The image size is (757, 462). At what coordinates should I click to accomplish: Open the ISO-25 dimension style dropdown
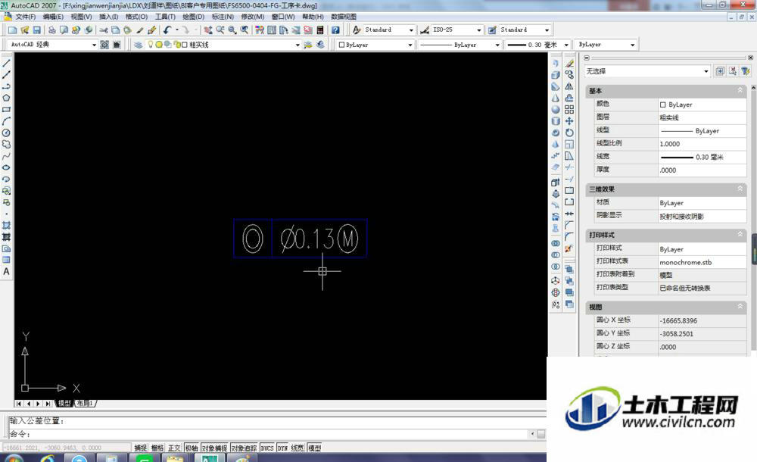point(479,30)
